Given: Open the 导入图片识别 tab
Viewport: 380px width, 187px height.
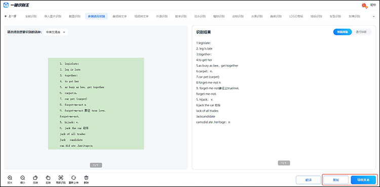Looking at the screenshot, I should [53, 17].
